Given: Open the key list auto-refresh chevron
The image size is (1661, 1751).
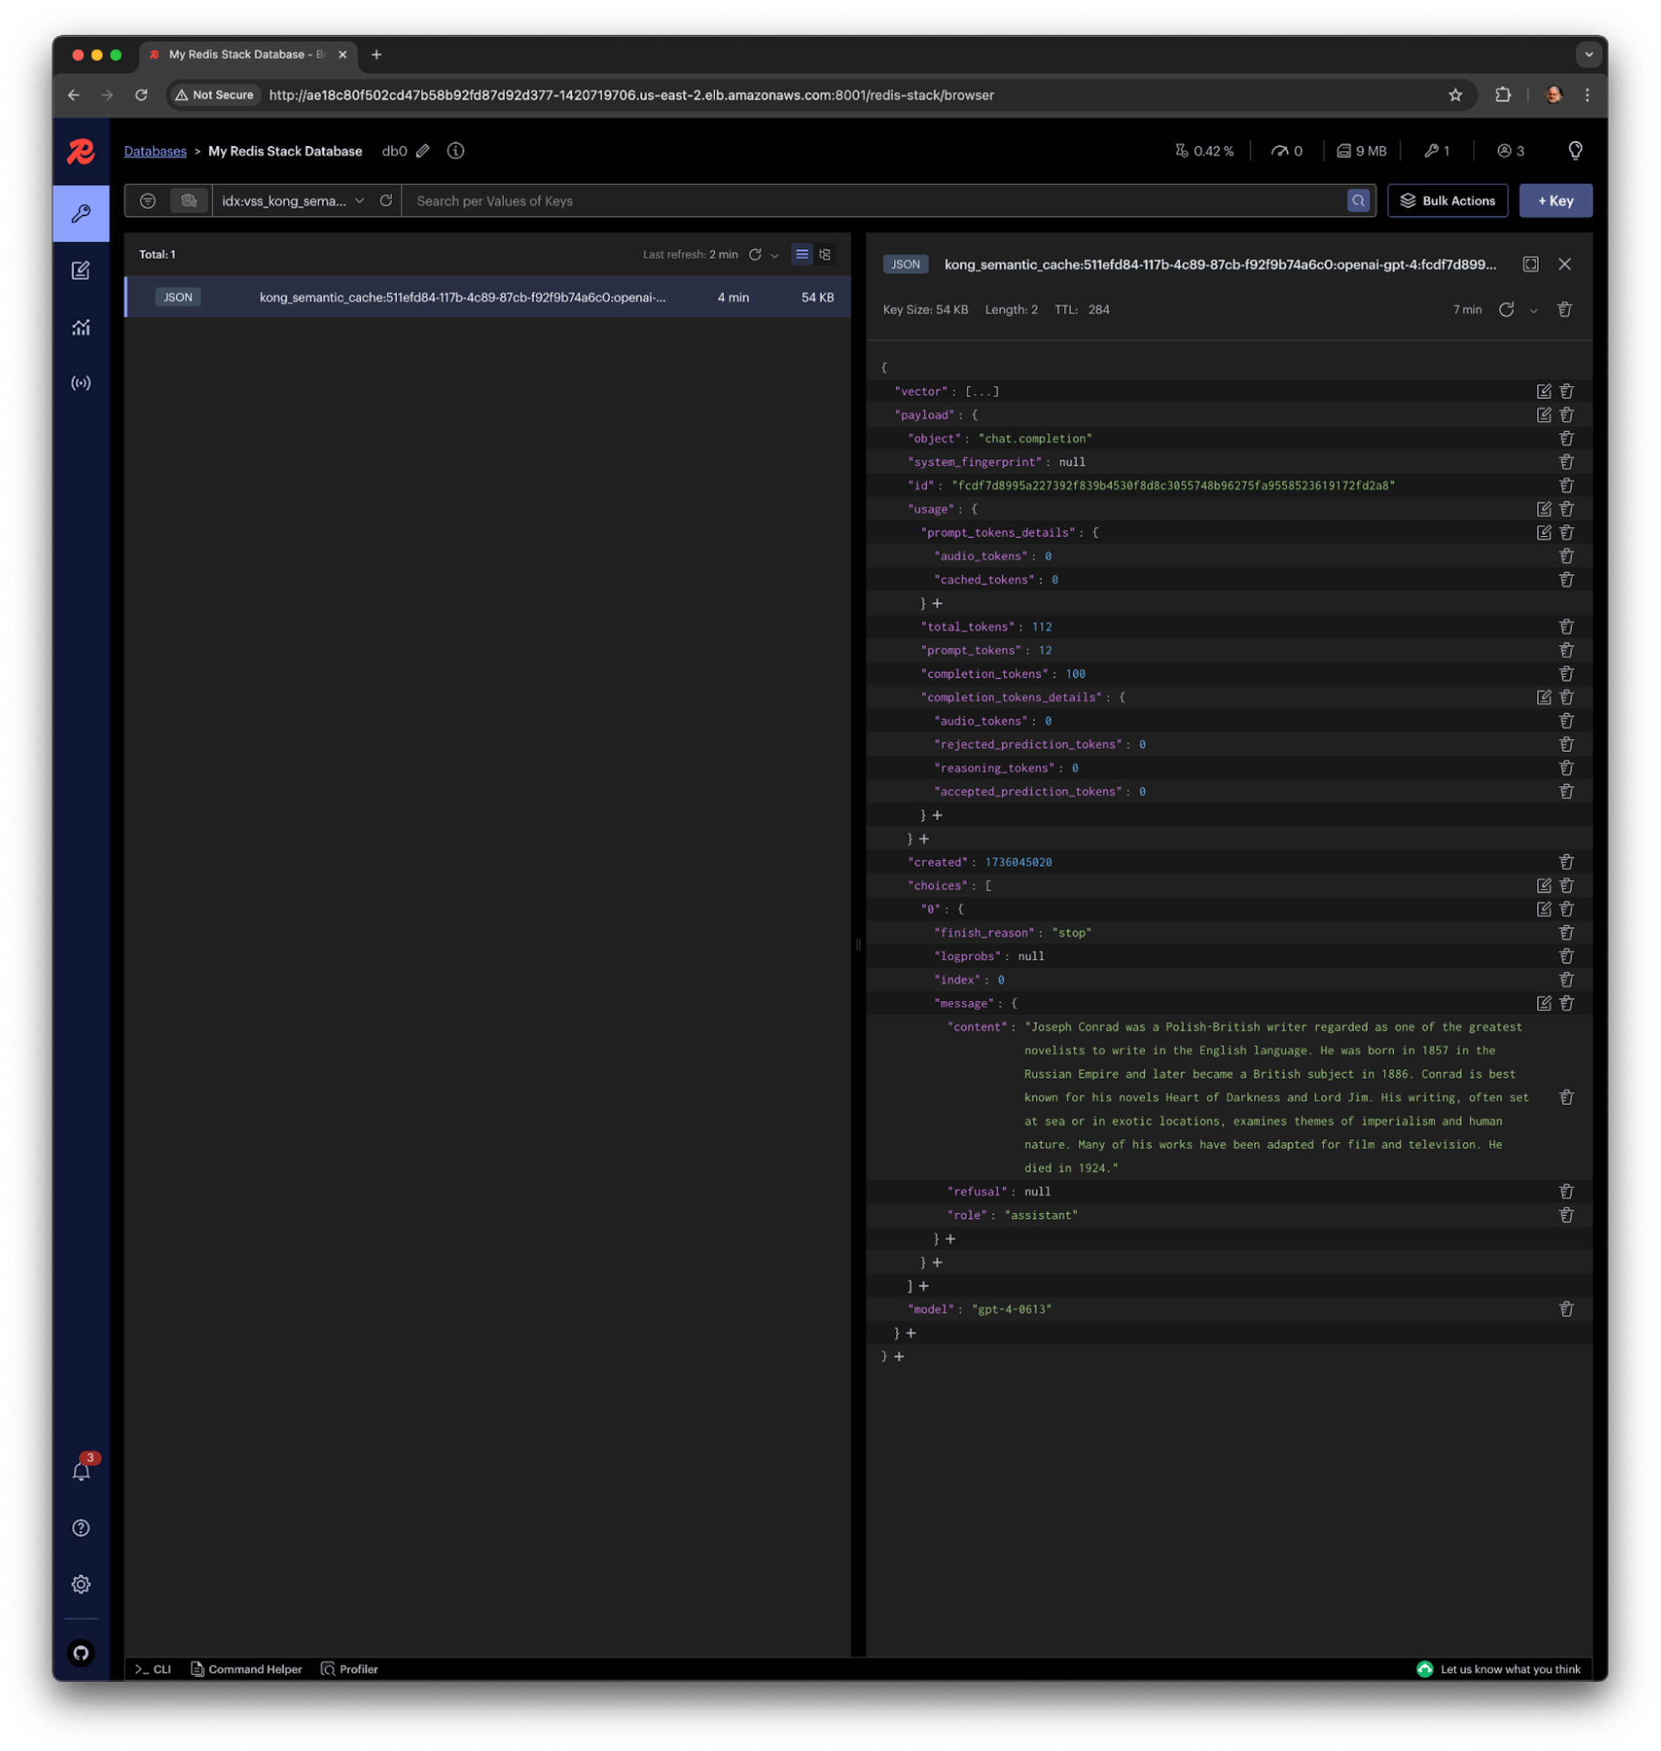Looking at the screenshot, I should [775, 255].
